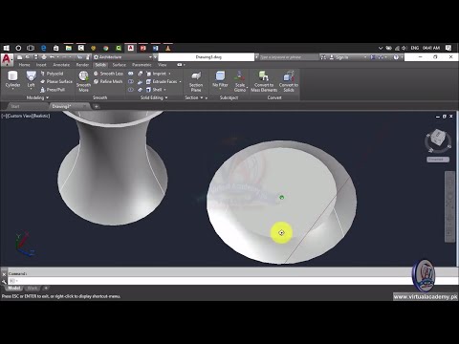This screenshot has height=344, width=459.
Task: Activate the Shell tool
Action: point(154,90)
